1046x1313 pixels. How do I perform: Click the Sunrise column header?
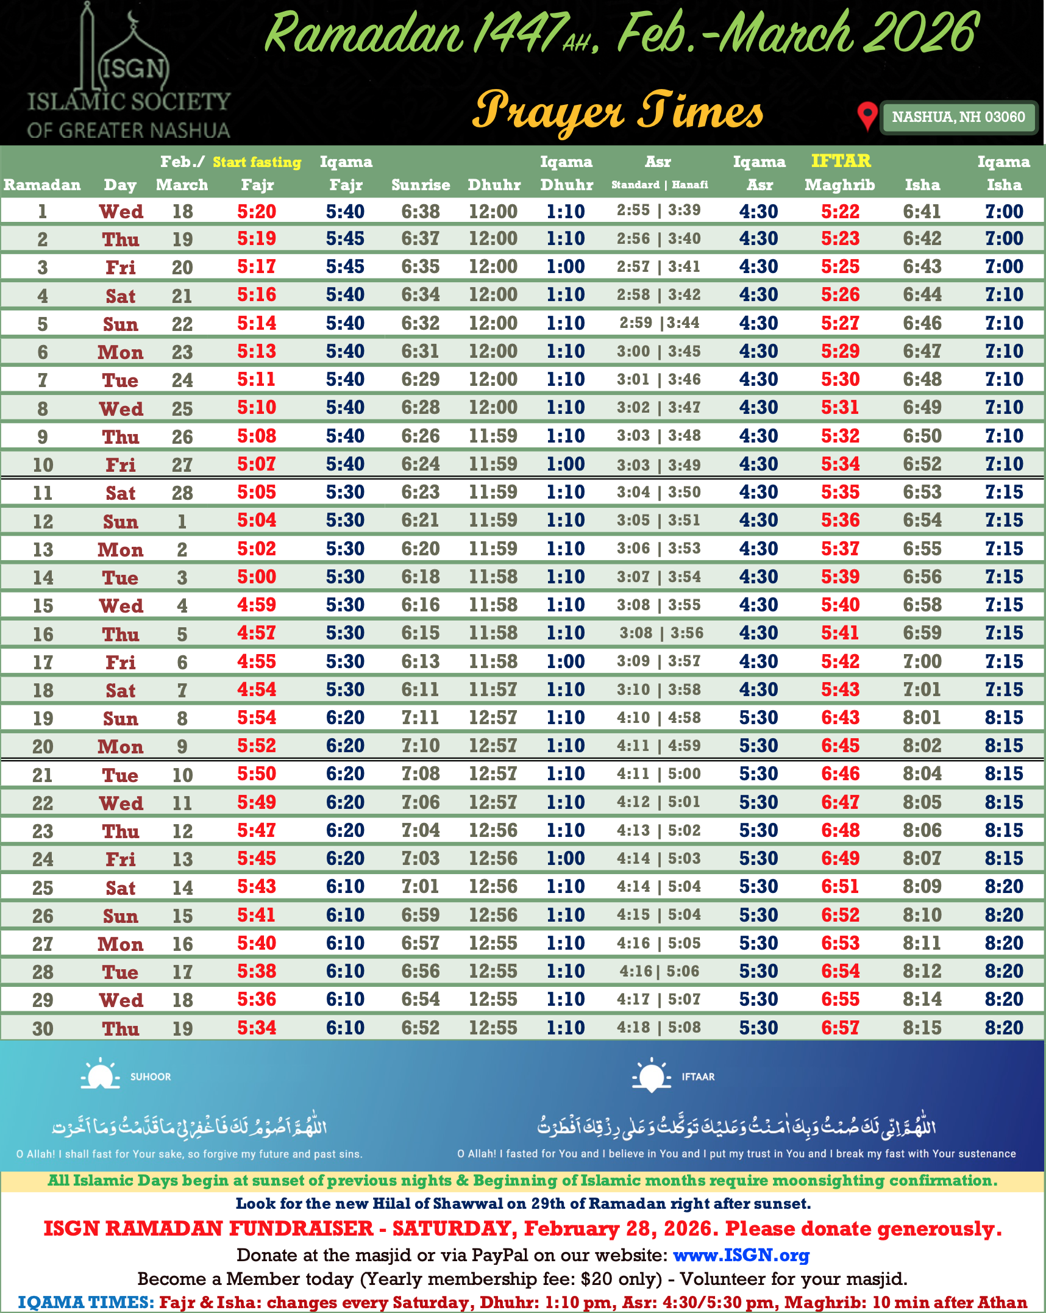[x=421, y=185]
